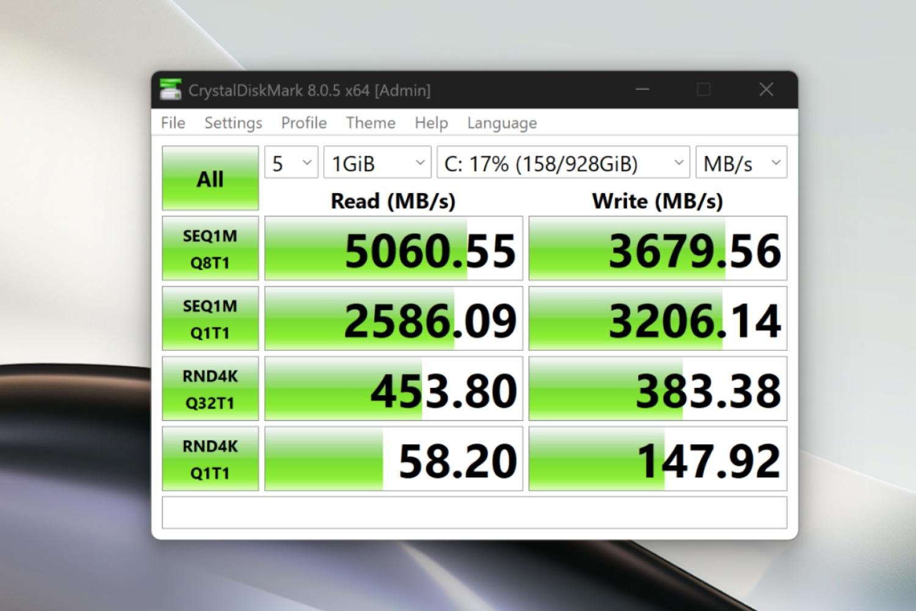The image size is (916, 611).
Task: Click the Read (MB/s) column header
Action: [393, 200]
